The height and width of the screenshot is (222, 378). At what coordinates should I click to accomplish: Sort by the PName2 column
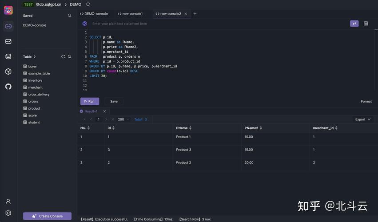[261, 128]
